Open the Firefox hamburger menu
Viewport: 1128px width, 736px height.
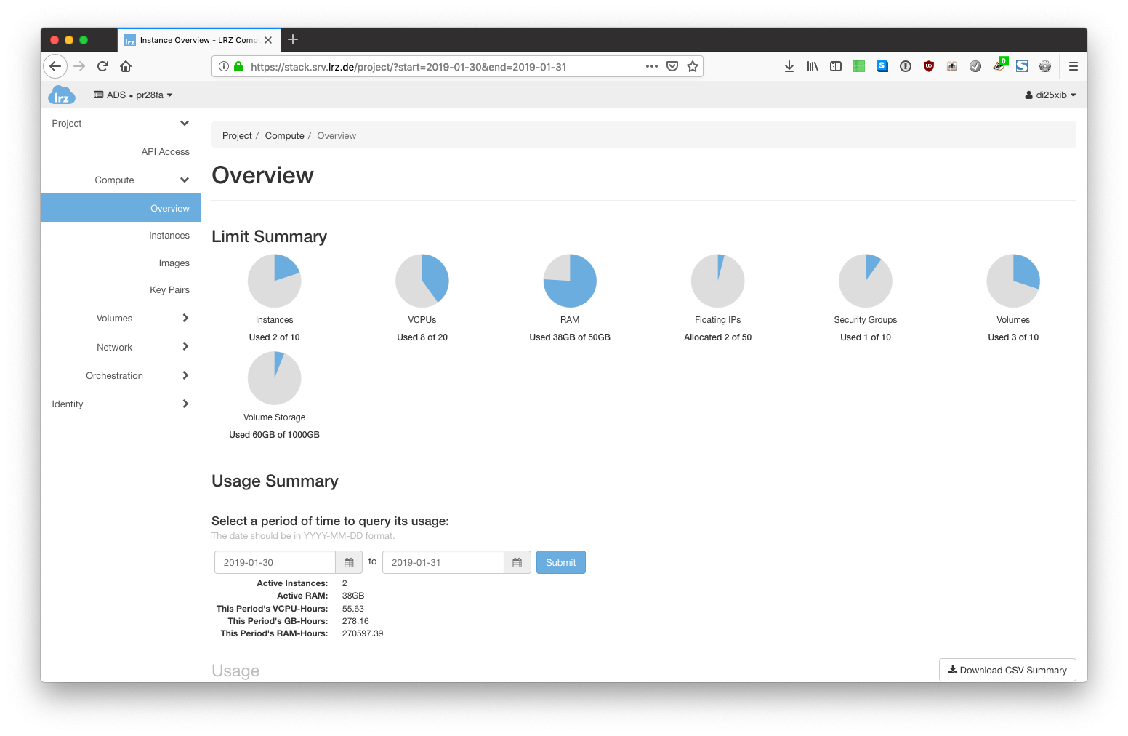pos(1073,66)
